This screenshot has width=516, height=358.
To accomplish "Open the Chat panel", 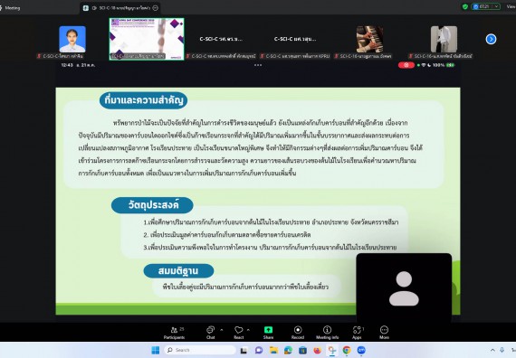I will (210, 333).
